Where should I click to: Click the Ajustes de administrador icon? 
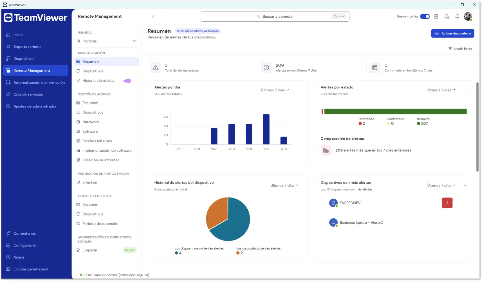(x=8, y=106)
